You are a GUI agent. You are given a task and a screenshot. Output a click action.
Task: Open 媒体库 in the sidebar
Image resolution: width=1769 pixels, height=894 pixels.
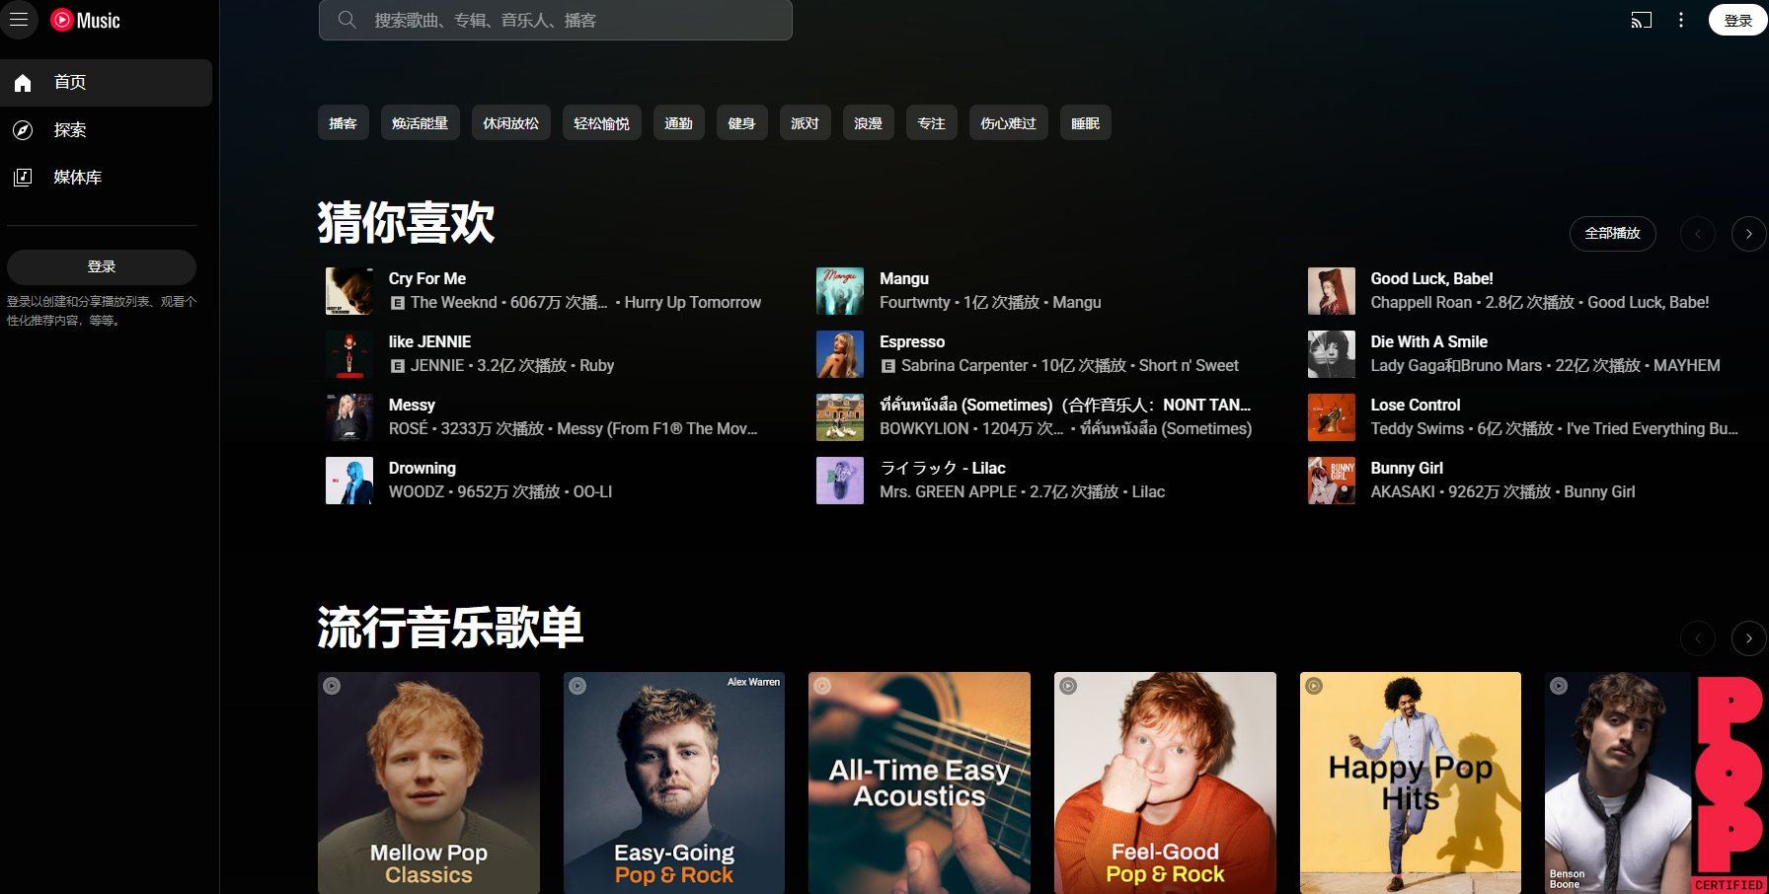pyautogui.click(x=107, y=178)
